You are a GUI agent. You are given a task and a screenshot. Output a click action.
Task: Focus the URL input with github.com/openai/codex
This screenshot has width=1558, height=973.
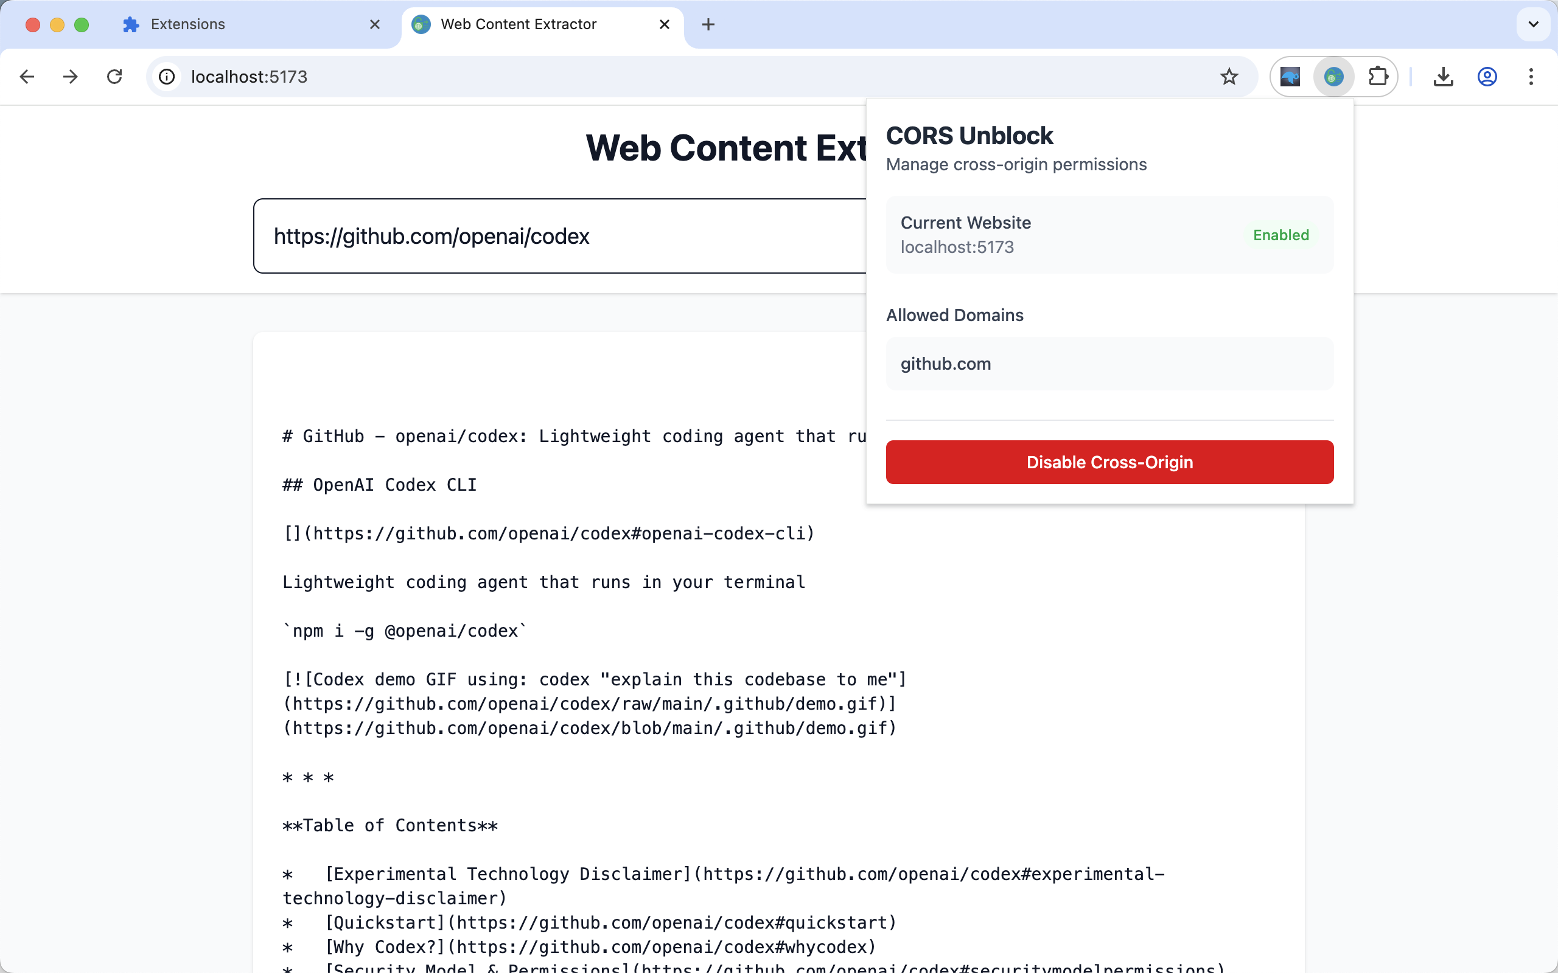(560, 236)
